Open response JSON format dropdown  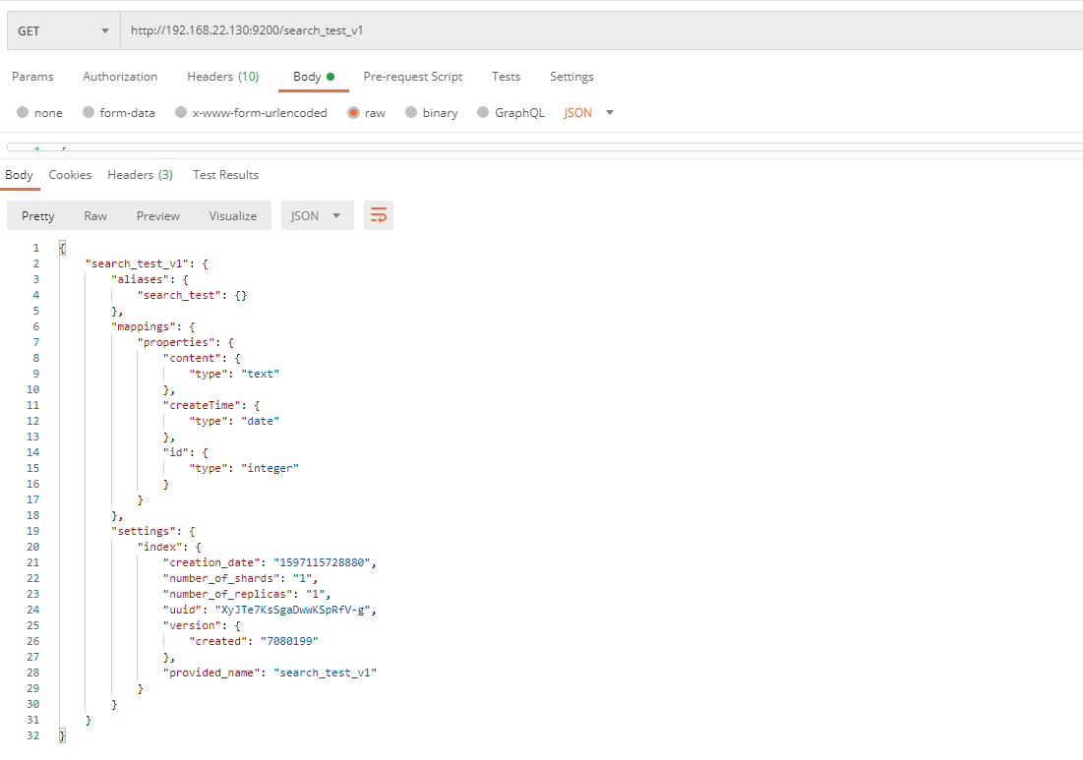pyautogui.click(x=317, y=216)
